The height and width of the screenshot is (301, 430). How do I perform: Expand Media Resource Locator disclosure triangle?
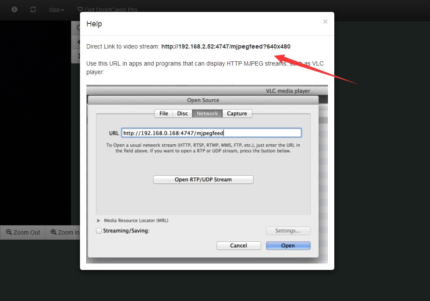pyautogui.click(x=99, y=221)
